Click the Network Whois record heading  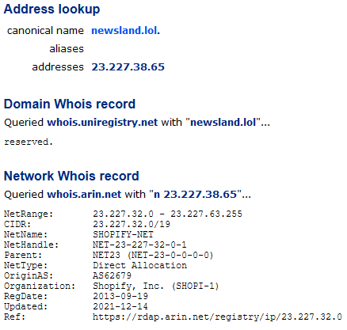(71, 176)
